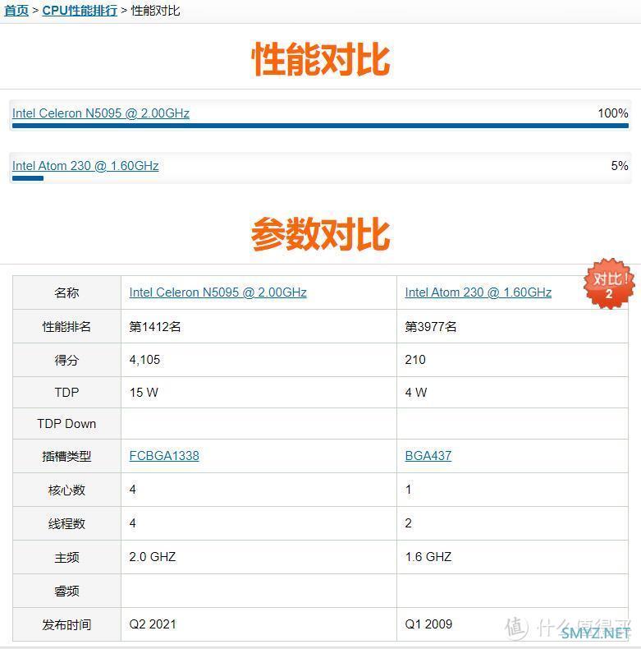Click the 名称 row label
Image resolution: width=641 pixels, height=649 pixels.
[66, 293]
